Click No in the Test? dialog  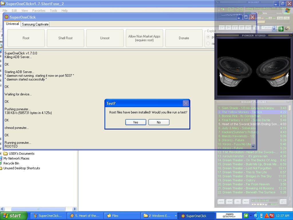pyautogui.click(x=159, y=122)
